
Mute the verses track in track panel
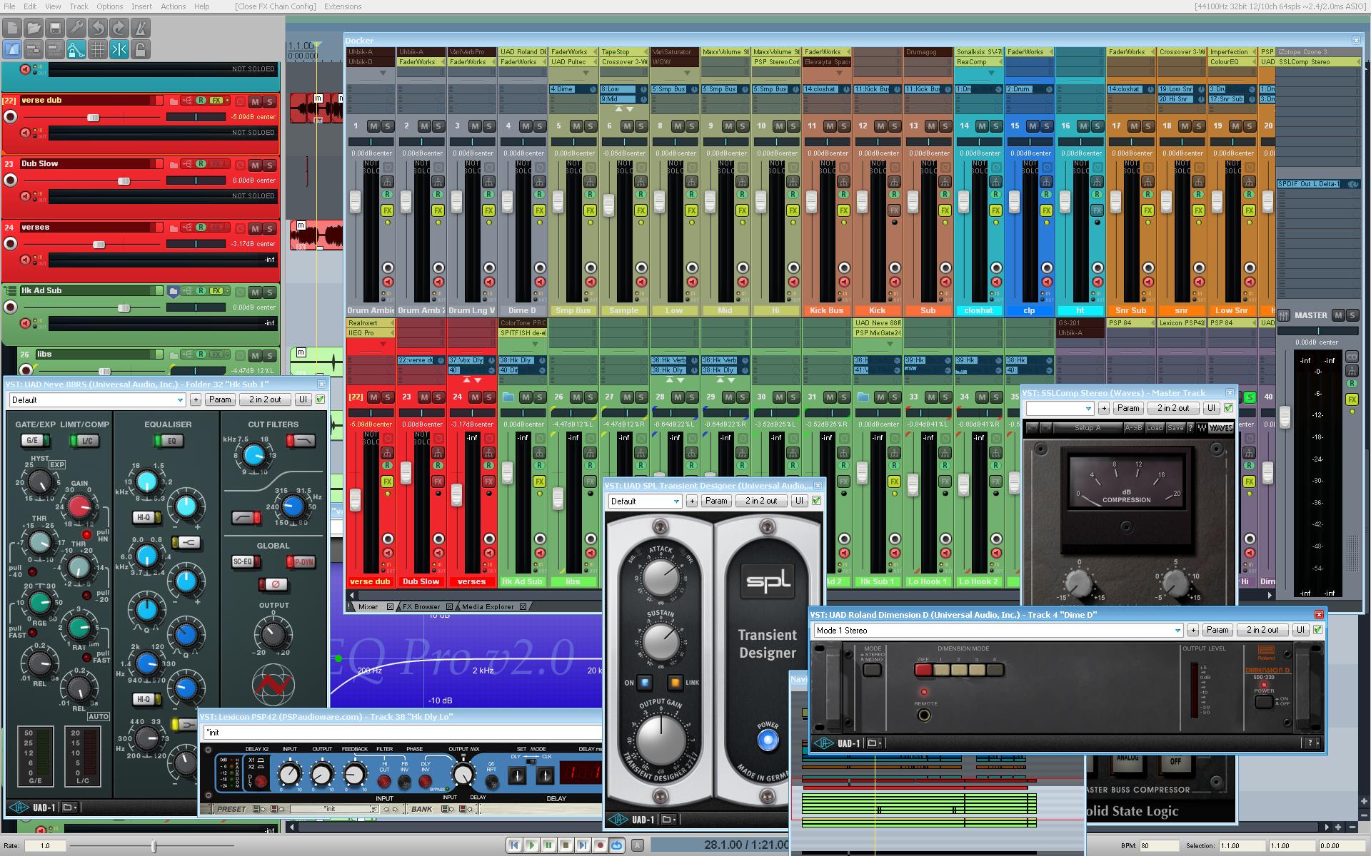coord(255,228)
